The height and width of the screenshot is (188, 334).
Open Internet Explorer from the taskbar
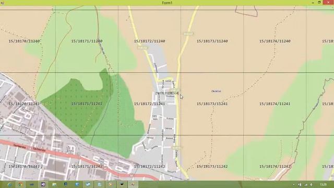(9, 184)
